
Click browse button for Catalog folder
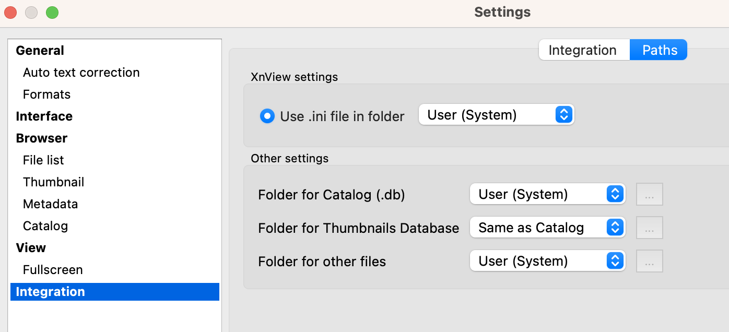(650, 195)
